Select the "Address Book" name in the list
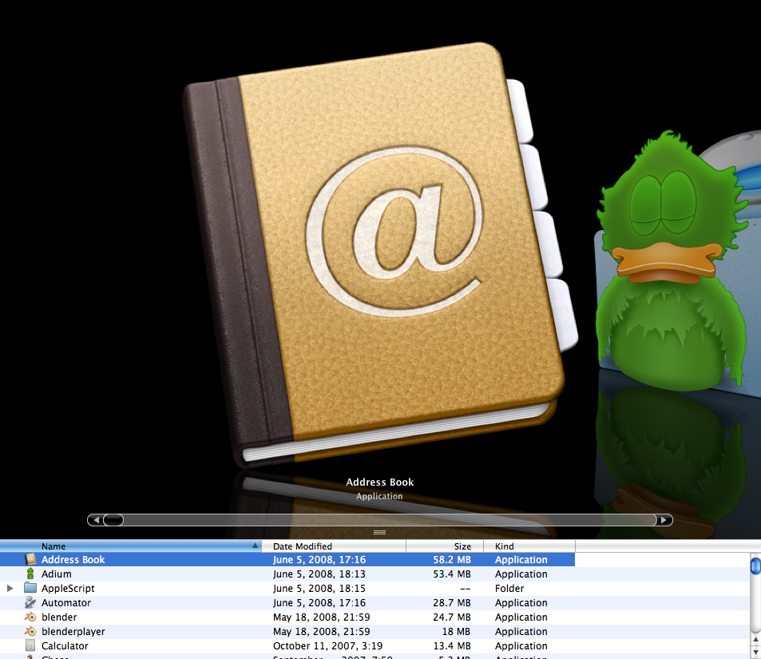The height and width of the screenshot is (659, 761). 73,559
